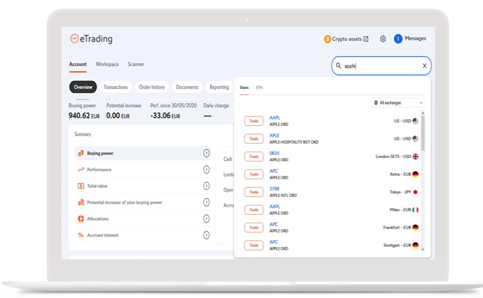Click the globe icon in All exchanges
This screenshot has height=298, width=483.
point(376,103)
